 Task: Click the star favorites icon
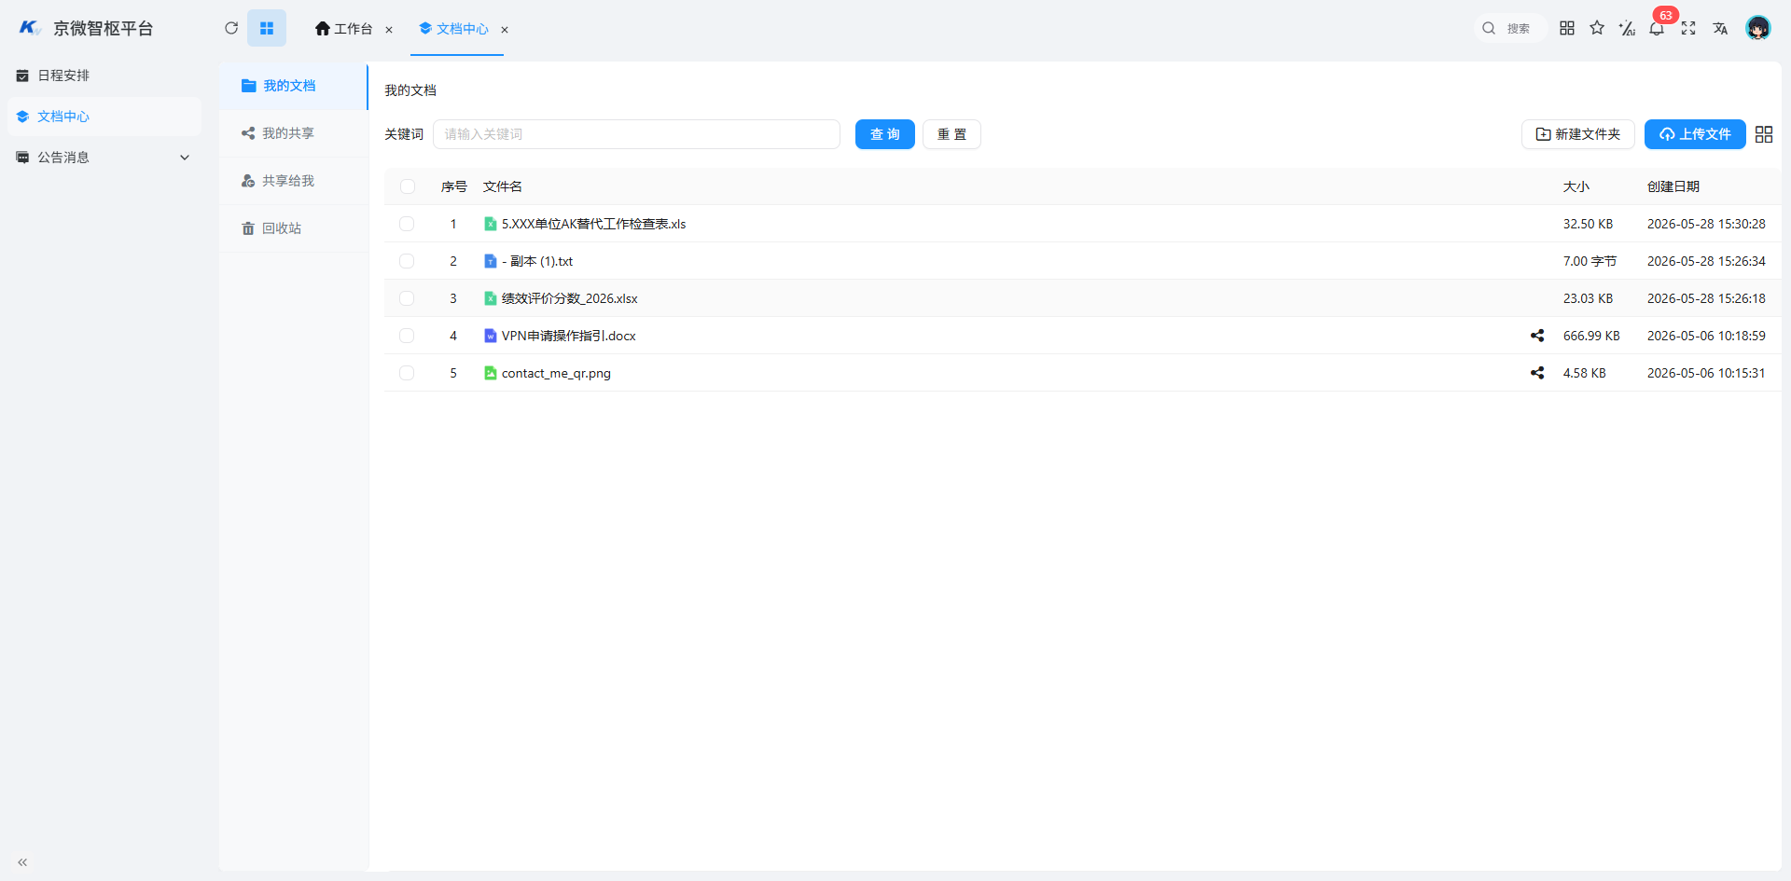pos(1597,28)
